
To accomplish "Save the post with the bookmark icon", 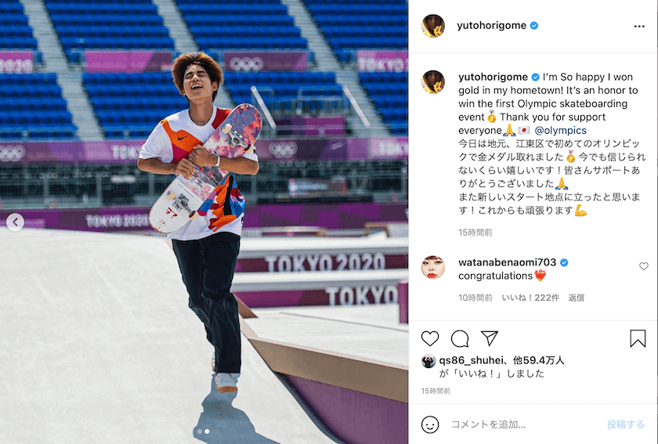I will pyautogui.click(x=638, y=338).
